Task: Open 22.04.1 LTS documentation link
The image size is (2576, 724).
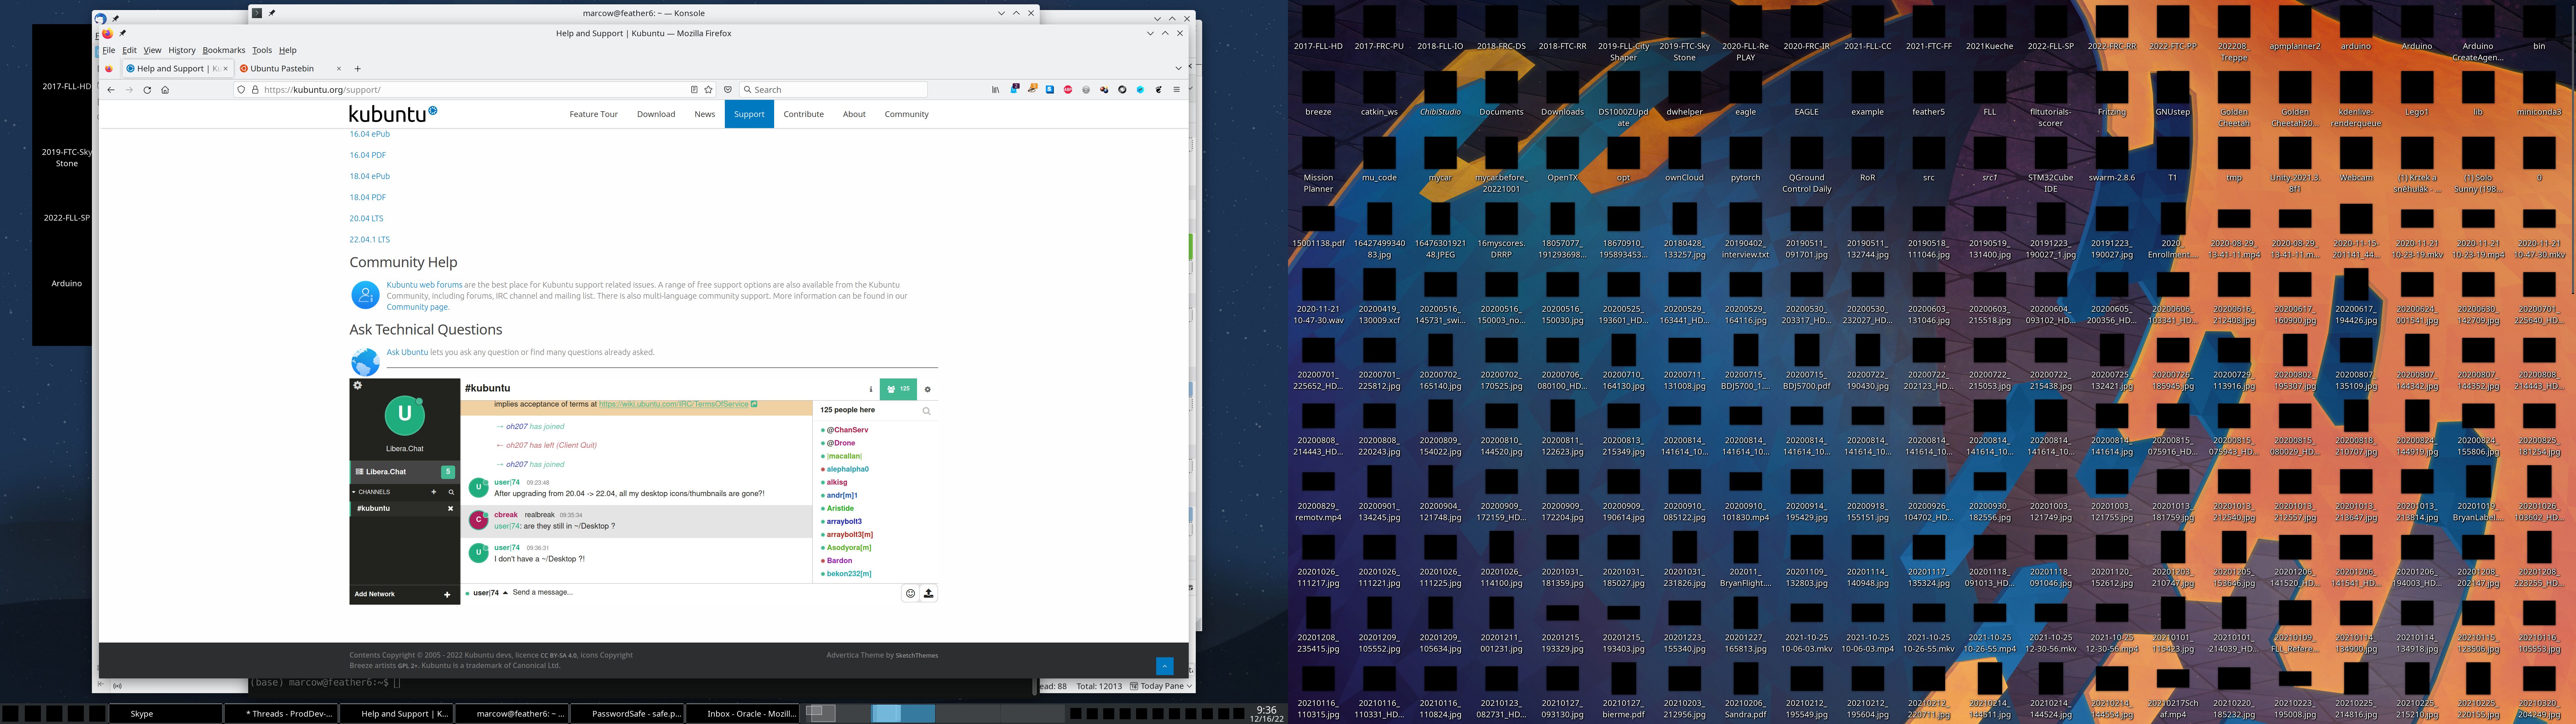Action: [x=370, y=240]
